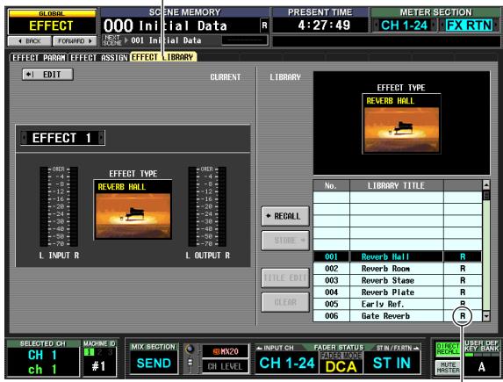This screenshot has width=503, height=382.
Task: Click the EDIT button
Action: 47,75
